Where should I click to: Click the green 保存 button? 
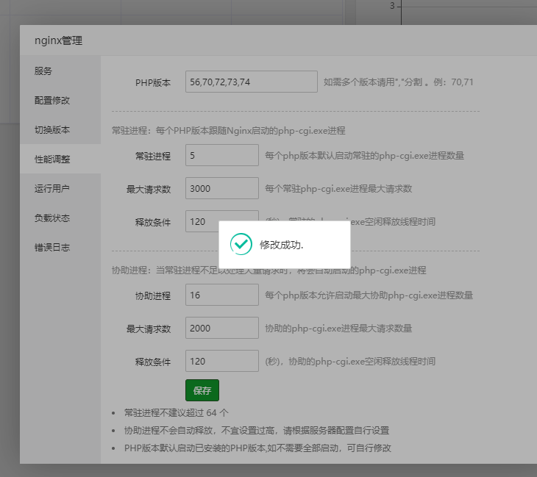click(202, 390)
